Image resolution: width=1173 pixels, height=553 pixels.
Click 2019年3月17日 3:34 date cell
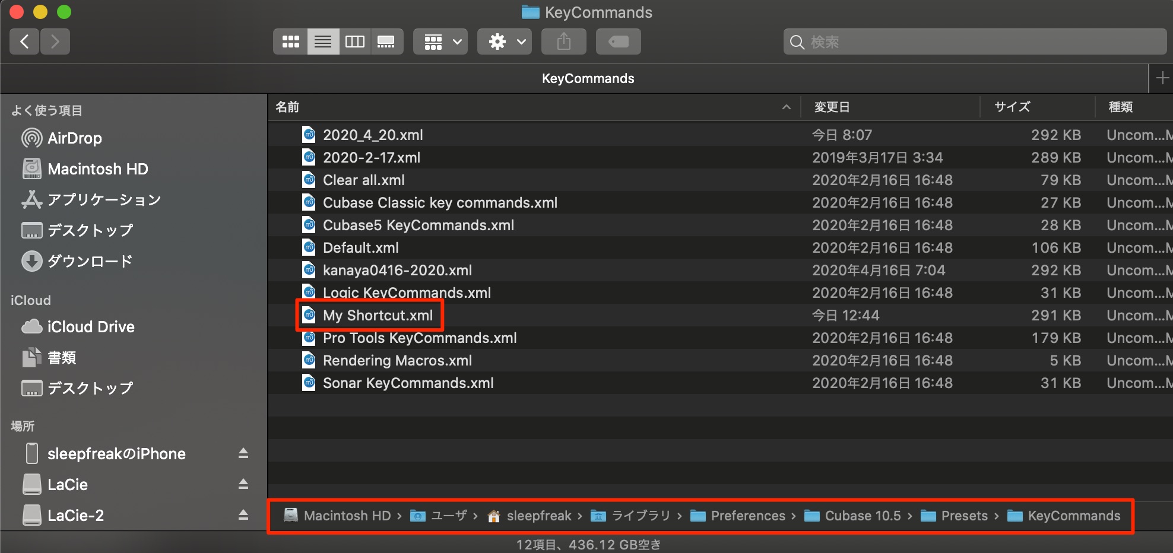[877, 158]
